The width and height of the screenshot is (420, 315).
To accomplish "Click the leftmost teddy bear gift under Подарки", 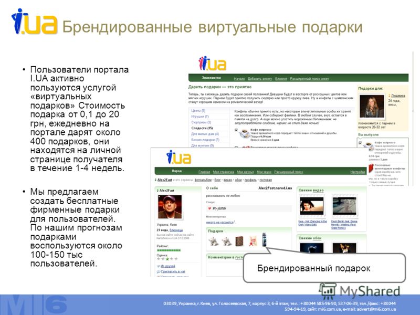I will [x=214, y=241].
